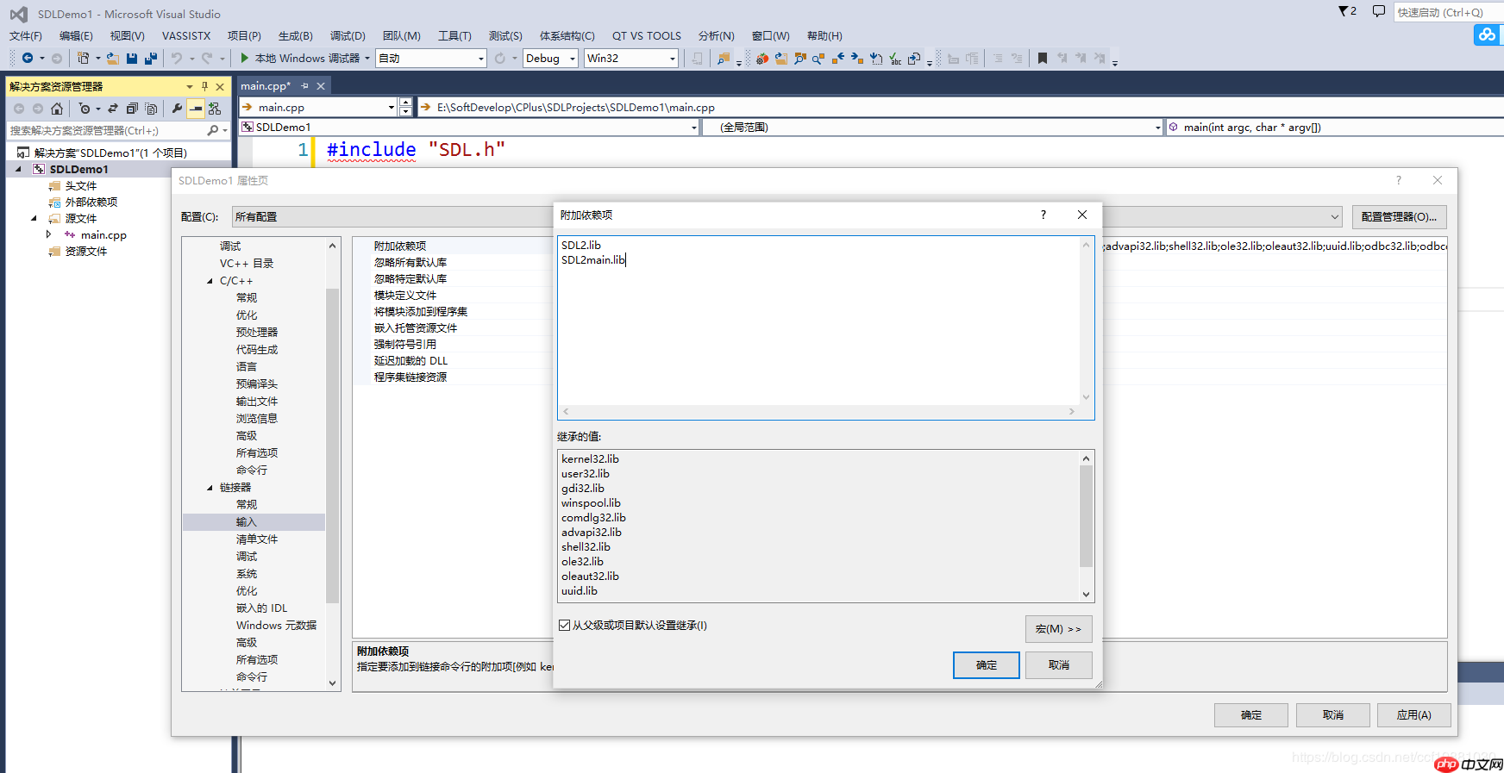Click the class view diagram icon in Solution Explorer

215,109
